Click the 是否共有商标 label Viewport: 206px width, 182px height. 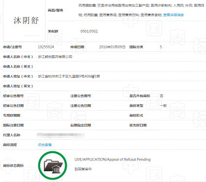(x=140, y=96)
